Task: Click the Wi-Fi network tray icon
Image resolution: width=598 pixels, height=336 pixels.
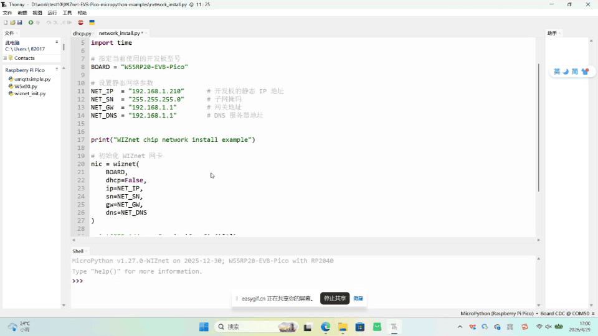Action: click(539, 327)
